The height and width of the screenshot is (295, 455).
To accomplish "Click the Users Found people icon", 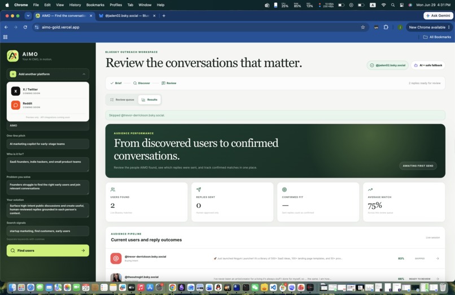I will click(113, 189).
